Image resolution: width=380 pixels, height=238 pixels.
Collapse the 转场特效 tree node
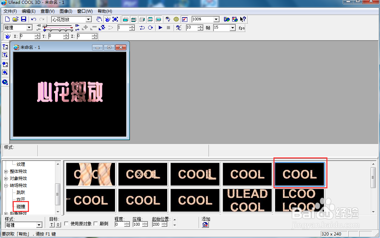[6, 186]
